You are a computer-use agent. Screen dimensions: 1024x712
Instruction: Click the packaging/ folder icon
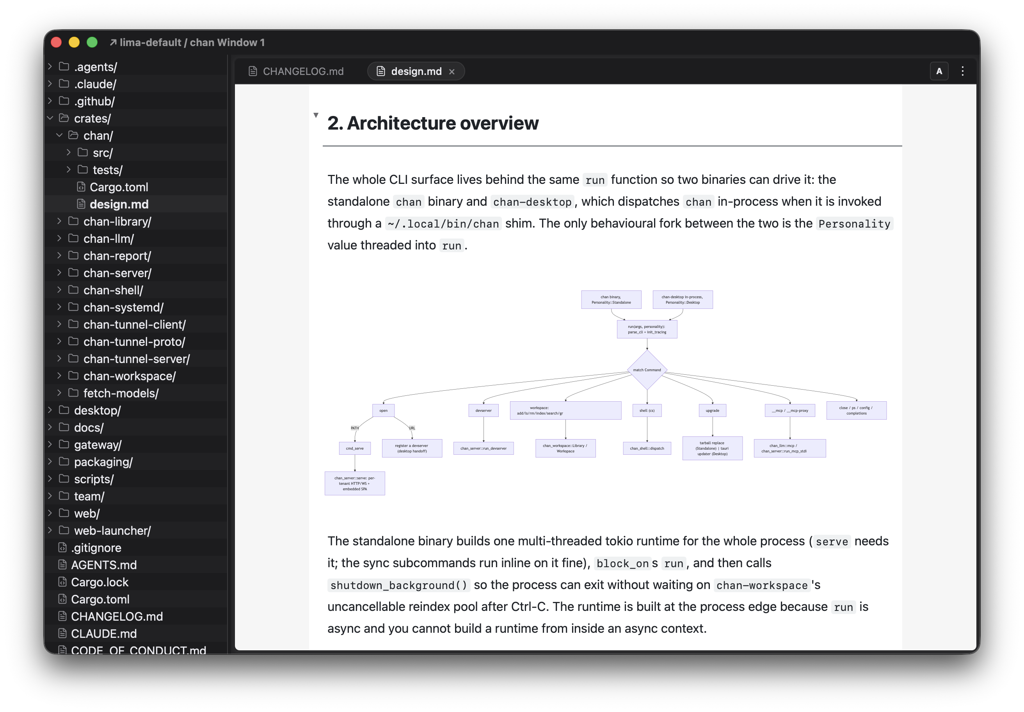(64, 462)
